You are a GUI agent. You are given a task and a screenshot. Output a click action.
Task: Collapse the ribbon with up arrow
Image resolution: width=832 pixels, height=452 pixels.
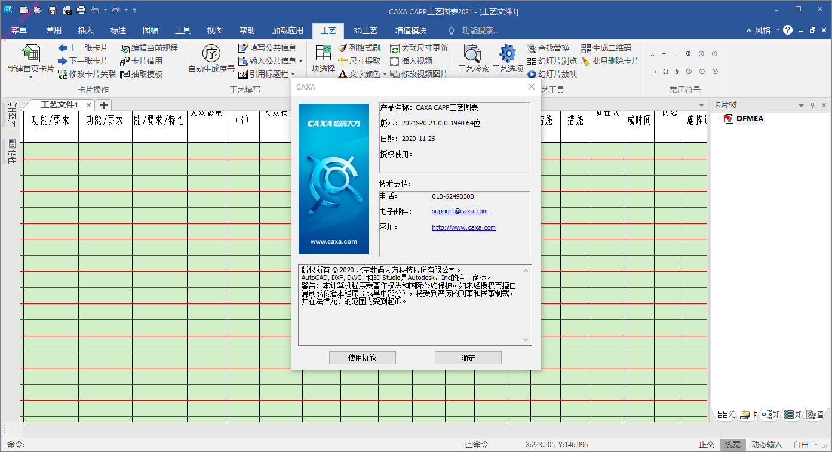click(750, 30)
